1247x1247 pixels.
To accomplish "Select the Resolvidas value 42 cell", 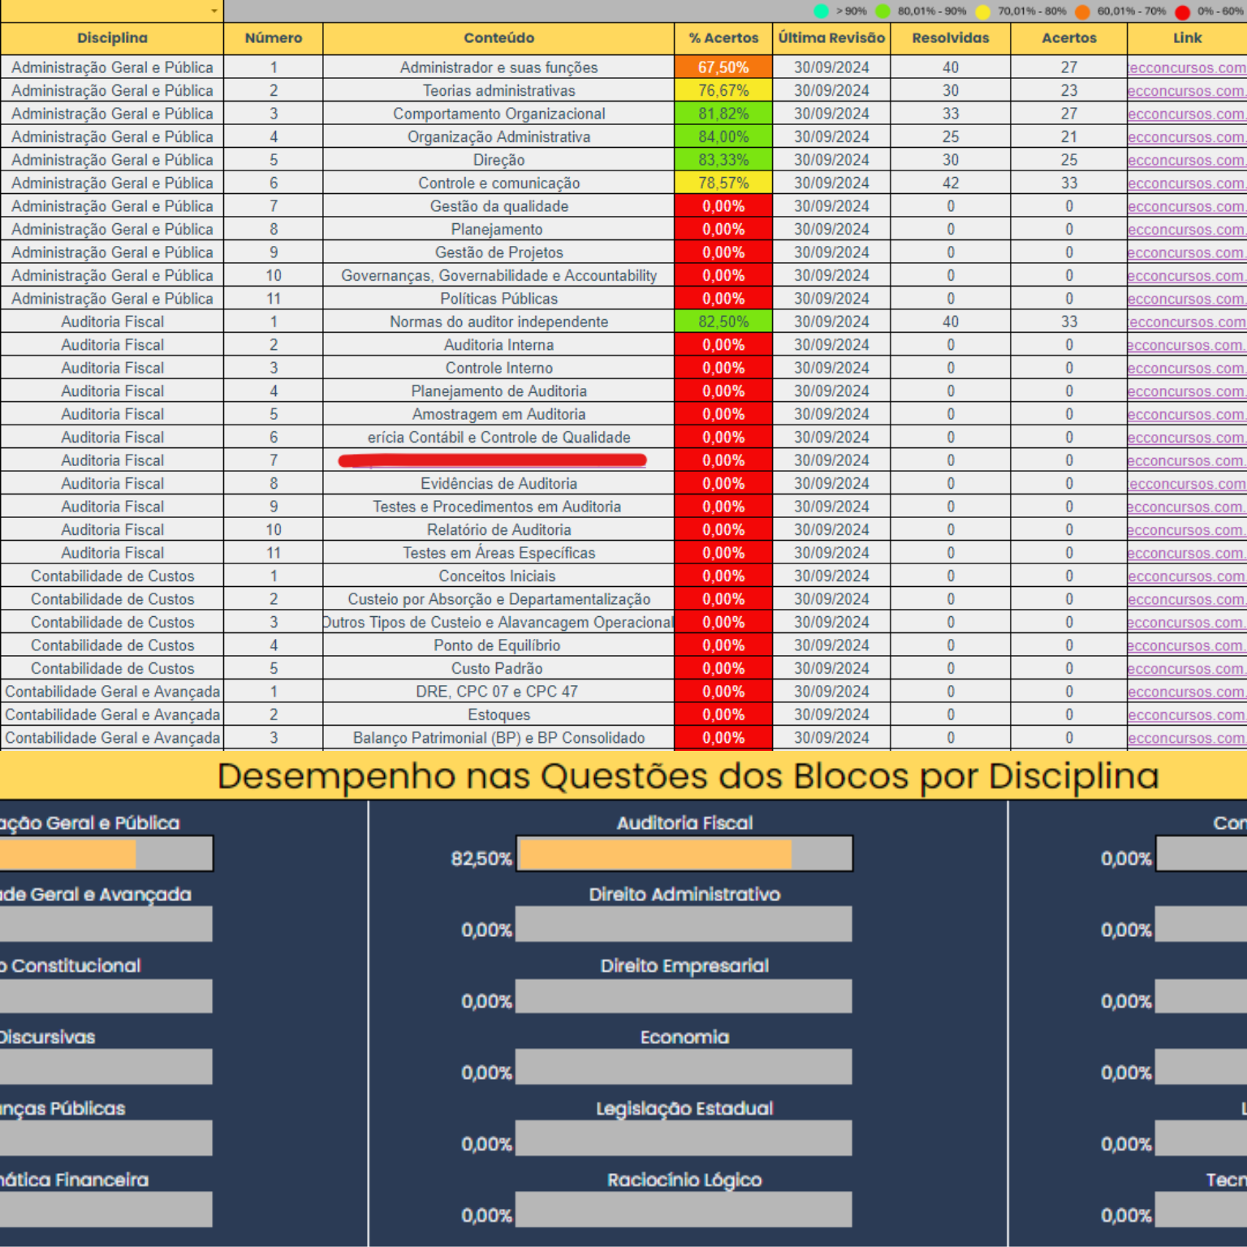I will [951, 183].
